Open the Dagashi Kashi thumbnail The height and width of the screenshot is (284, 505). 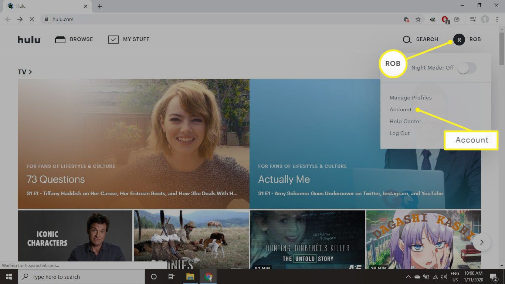(x=423, y=240)
